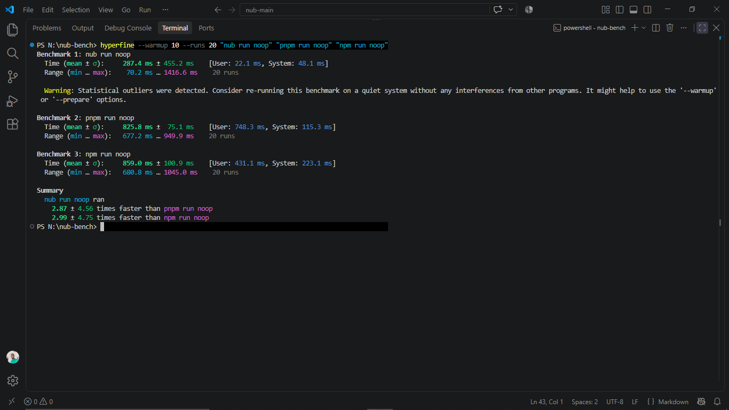Expand the new terminal launch profile dropdown
This screenshot has width=729, height=410.
(644, 28)
